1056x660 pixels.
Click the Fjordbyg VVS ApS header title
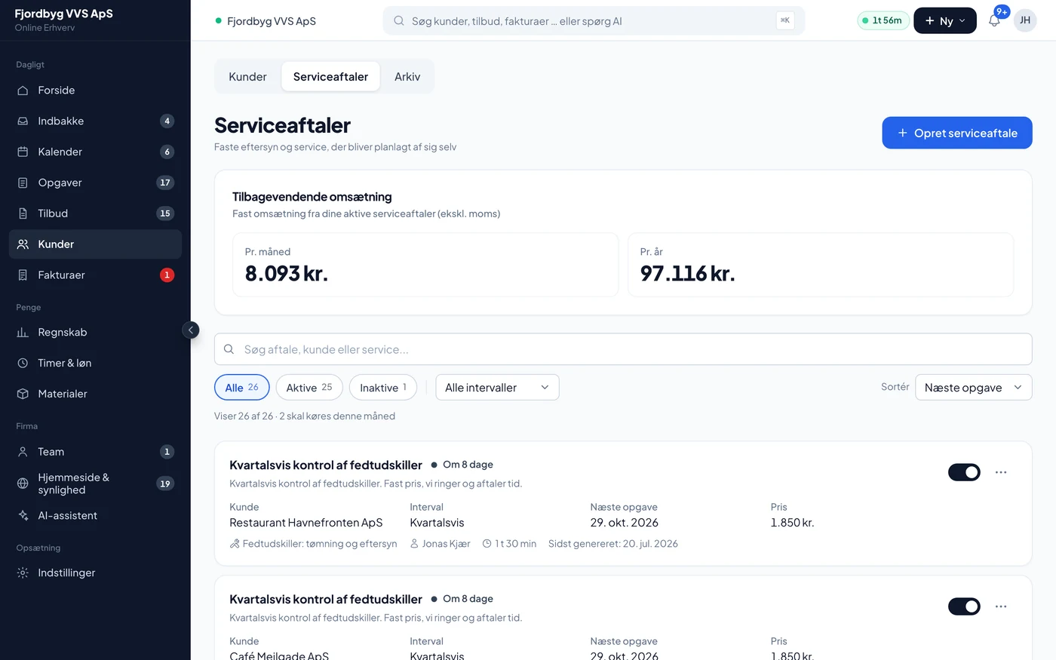point(272,21)
